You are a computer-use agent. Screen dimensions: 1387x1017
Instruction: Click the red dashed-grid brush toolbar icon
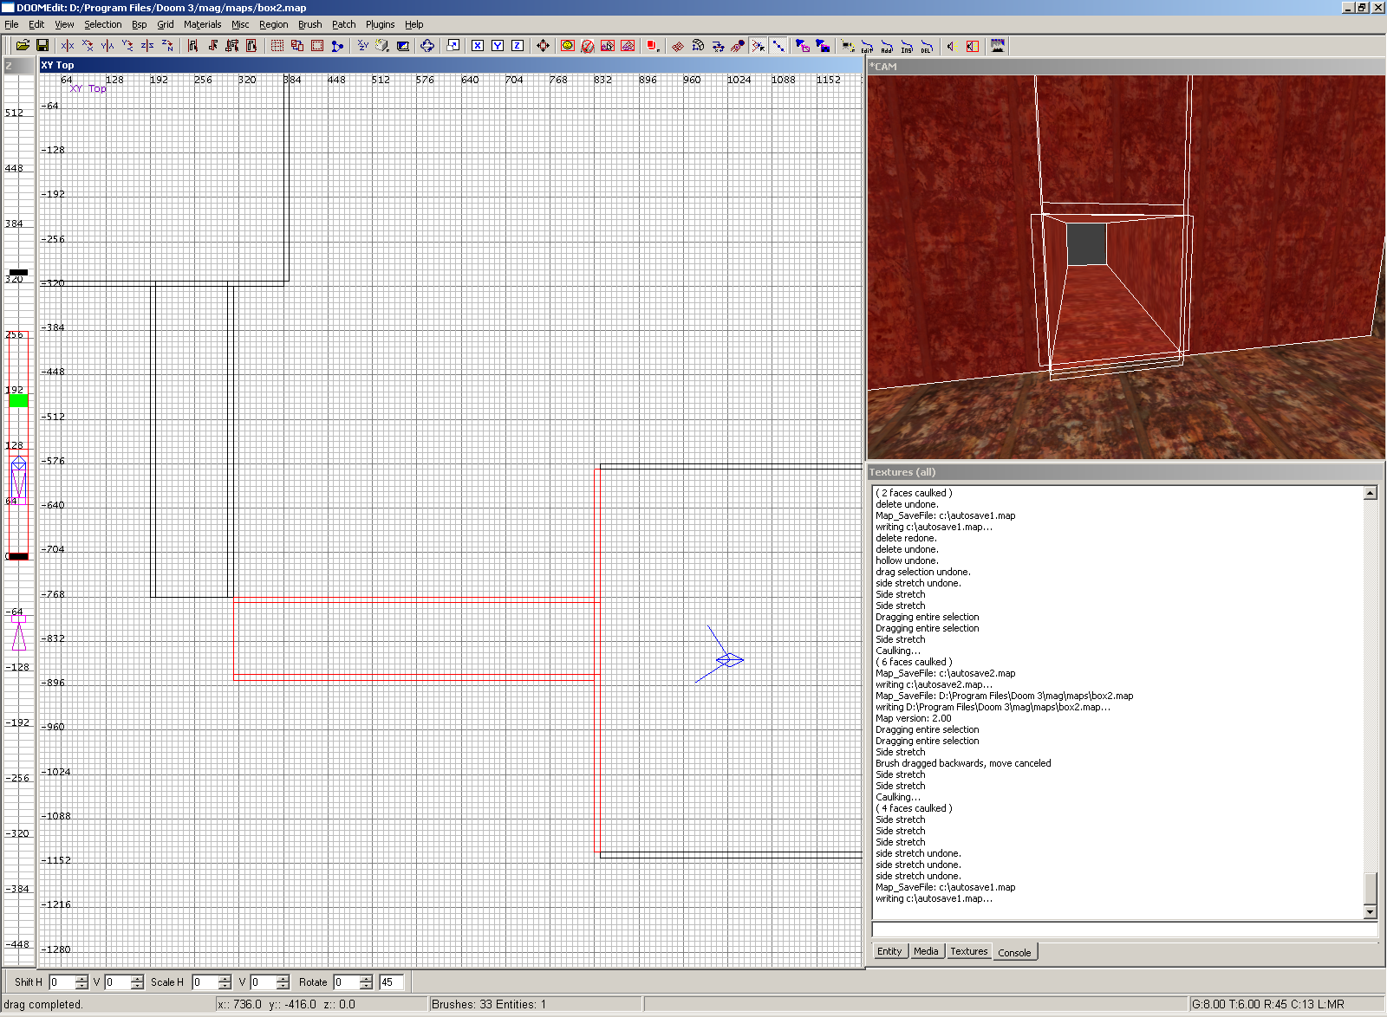(x=277, y=46)
